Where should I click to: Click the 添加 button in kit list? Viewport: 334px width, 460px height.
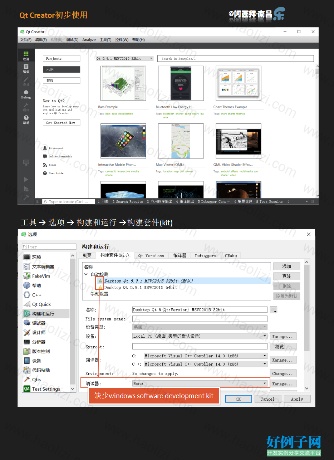286,266
